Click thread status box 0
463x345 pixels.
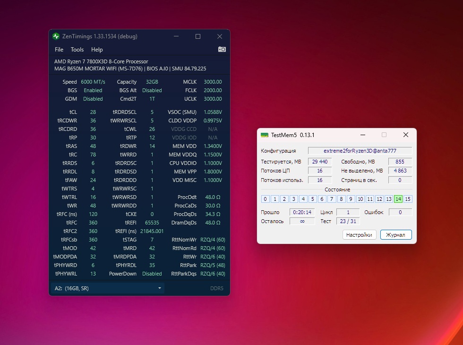coord(265,199)
